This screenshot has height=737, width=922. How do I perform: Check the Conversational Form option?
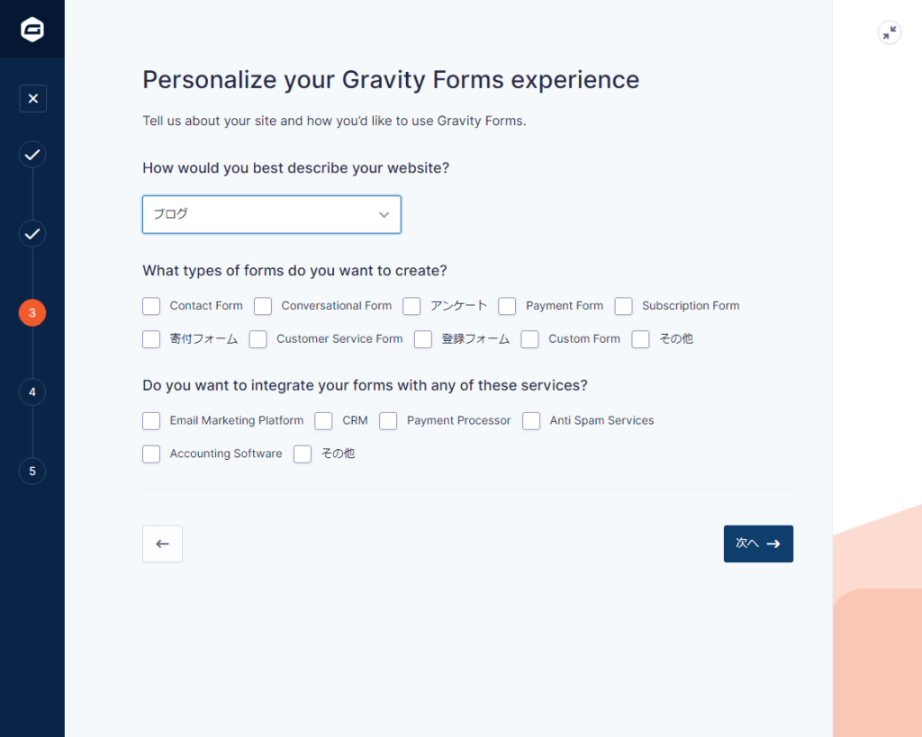coord(263,306)
